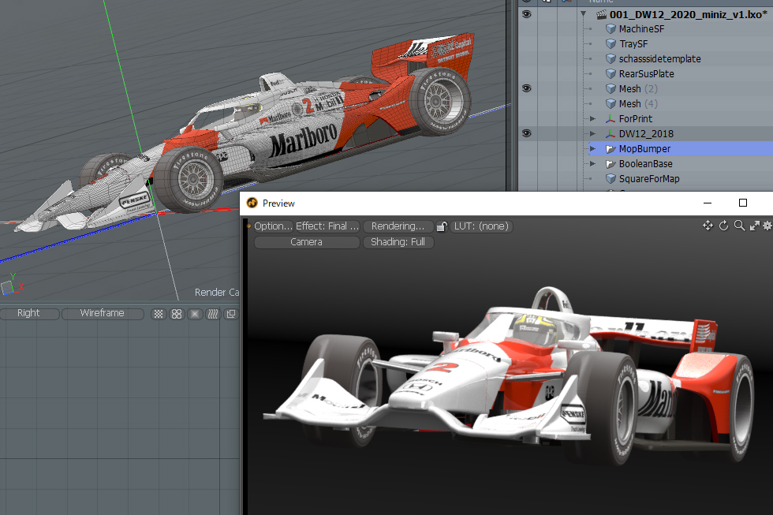773x515 pixels.
Task: Click the Rendering... button in Preview
Action: [x=398, y=226]
